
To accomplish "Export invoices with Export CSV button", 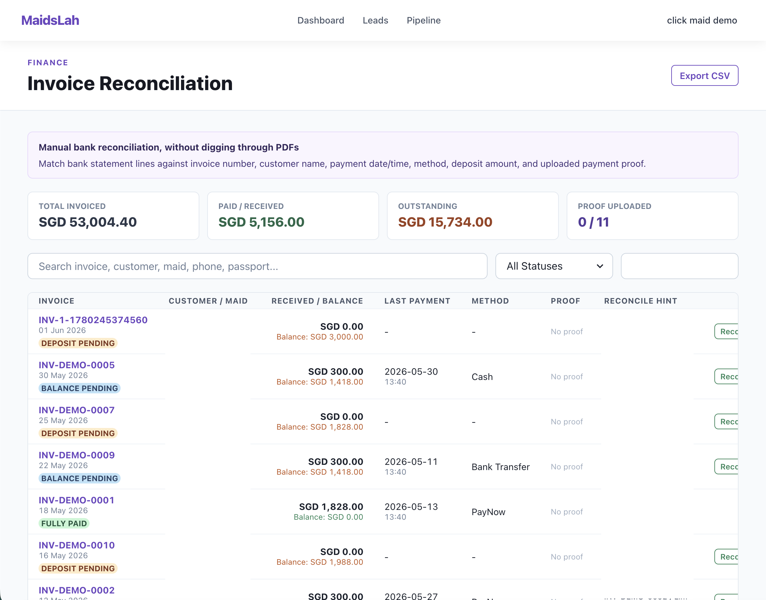I will pos(705,75).
